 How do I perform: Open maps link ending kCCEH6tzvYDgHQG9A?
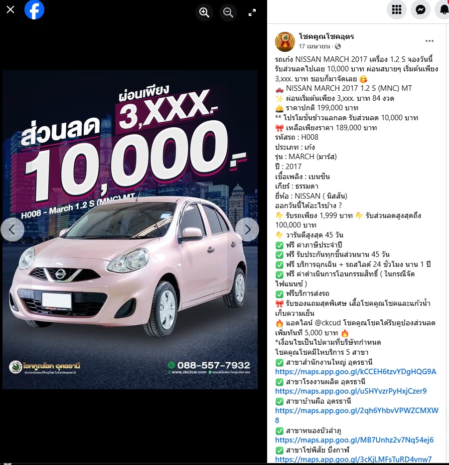click(x=355, y=372)
